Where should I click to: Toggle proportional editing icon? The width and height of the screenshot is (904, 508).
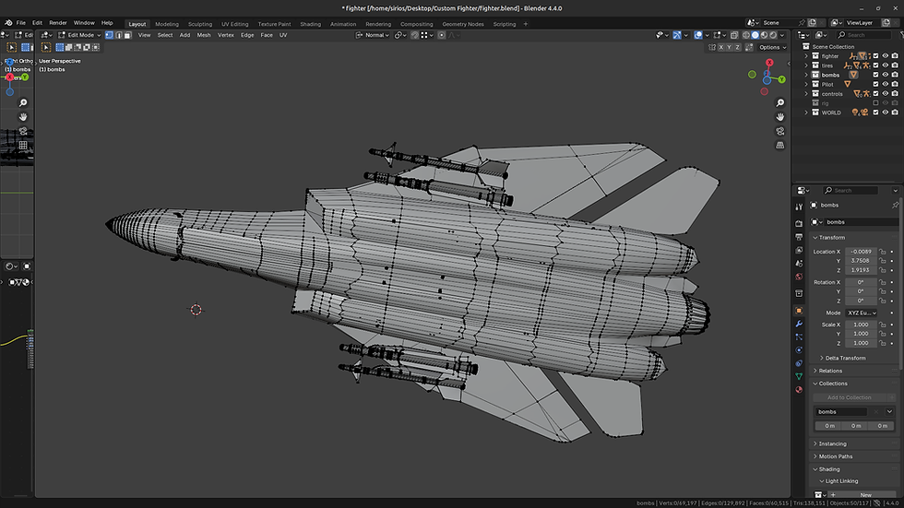(442, 35)
